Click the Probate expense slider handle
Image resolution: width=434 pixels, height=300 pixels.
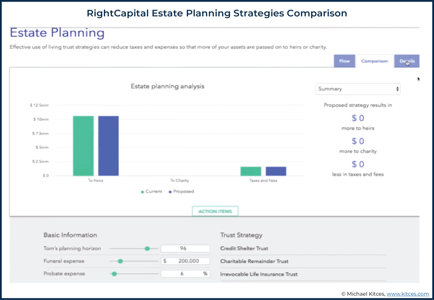(x=114, y=274)
